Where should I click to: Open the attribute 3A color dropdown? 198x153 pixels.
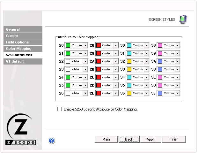pos(177,61)
